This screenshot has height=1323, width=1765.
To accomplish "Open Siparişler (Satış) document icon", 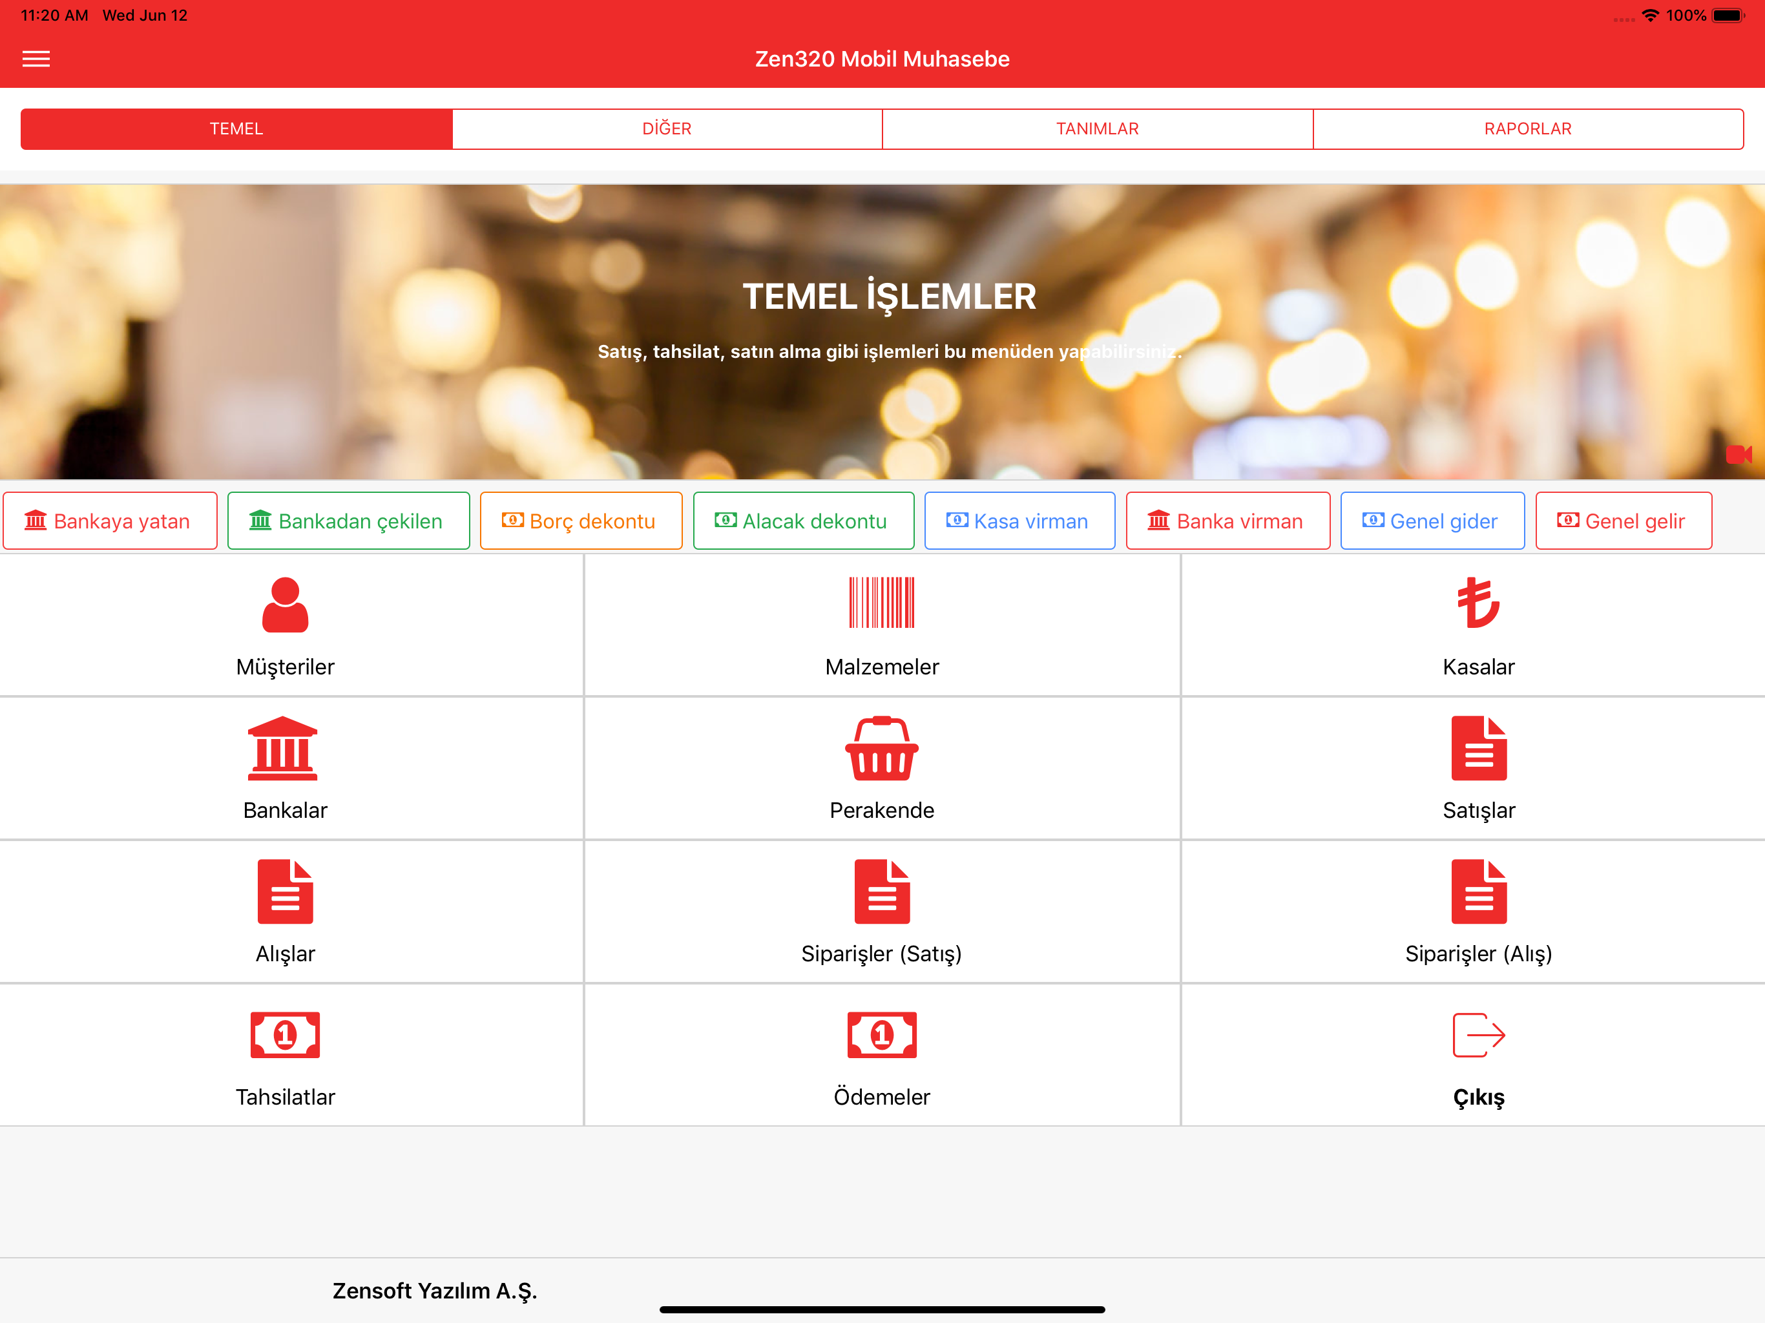I will (882, 891).
